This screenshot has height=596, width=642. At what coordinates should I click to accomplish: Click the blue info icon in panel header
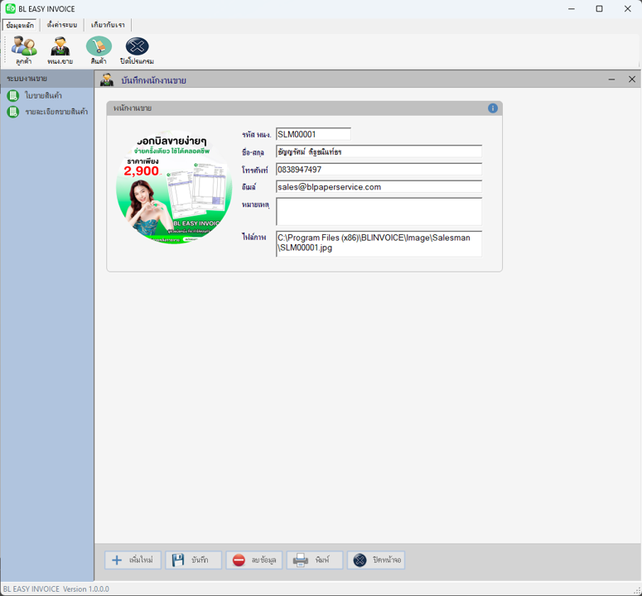[493, 108]
